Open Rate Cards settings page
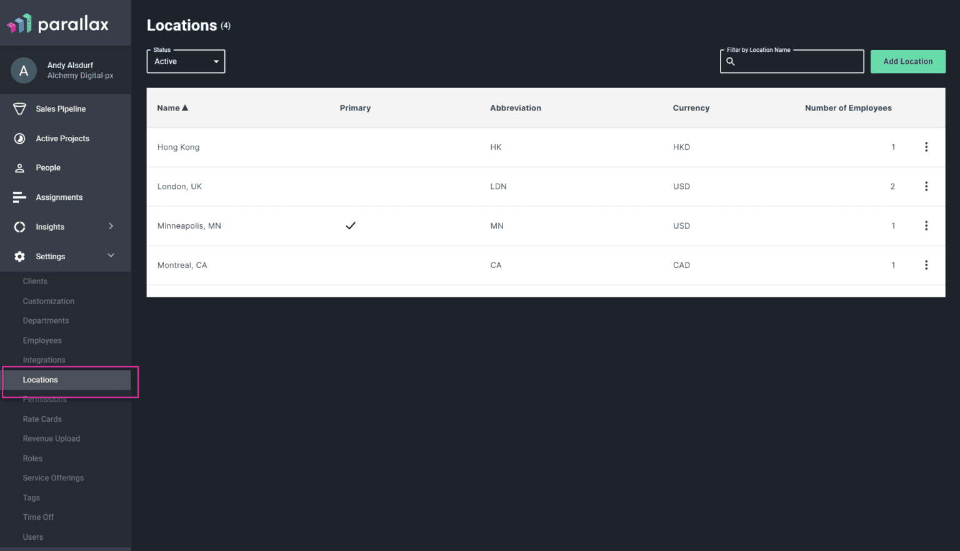 [x=42, y=419]
